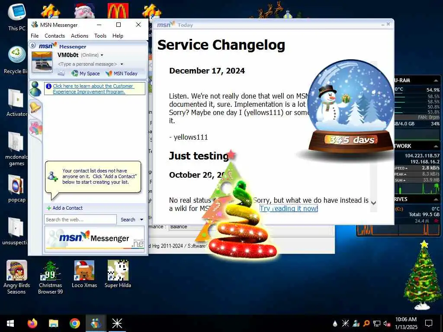
Task: Open the Actions menu
Action: [80, 36]
